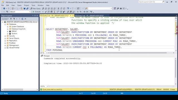Open the Connect dropdown in Object Explorer
178x100 pixels.
tap(5, 19)
